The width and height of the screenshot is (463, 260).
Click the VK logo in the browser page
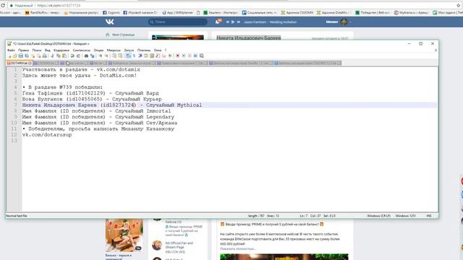[x=109, y=22]
